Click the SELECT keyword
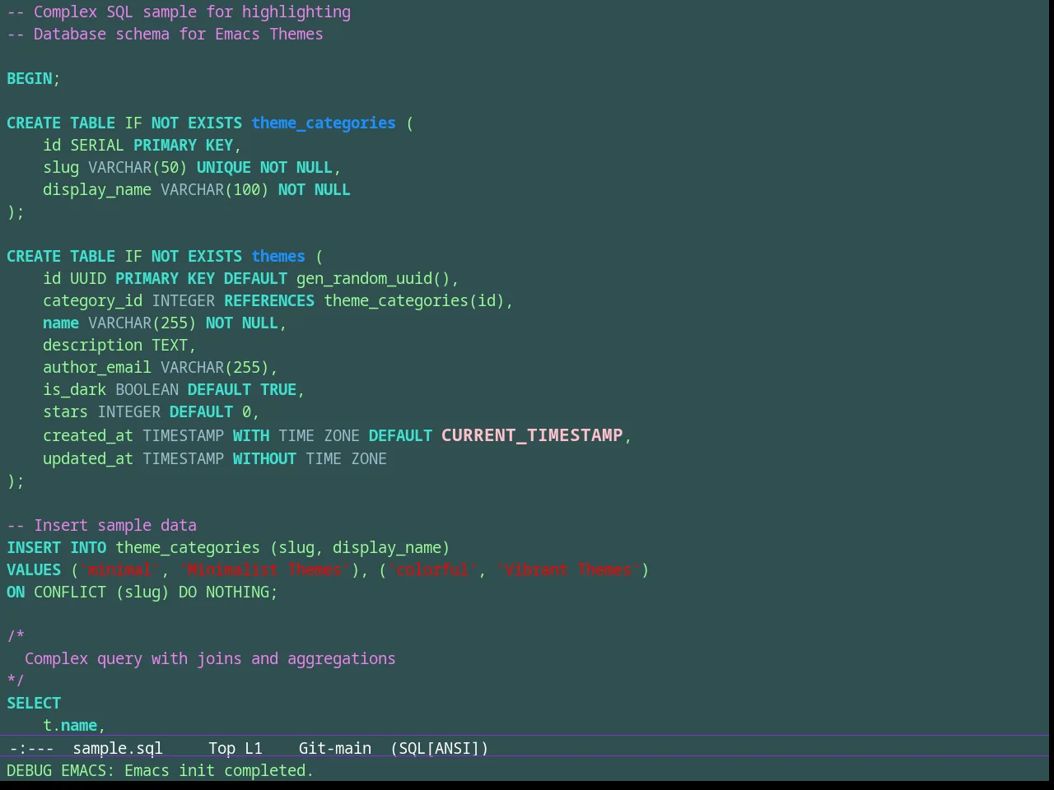1054x790 pixels. point(34,703)
